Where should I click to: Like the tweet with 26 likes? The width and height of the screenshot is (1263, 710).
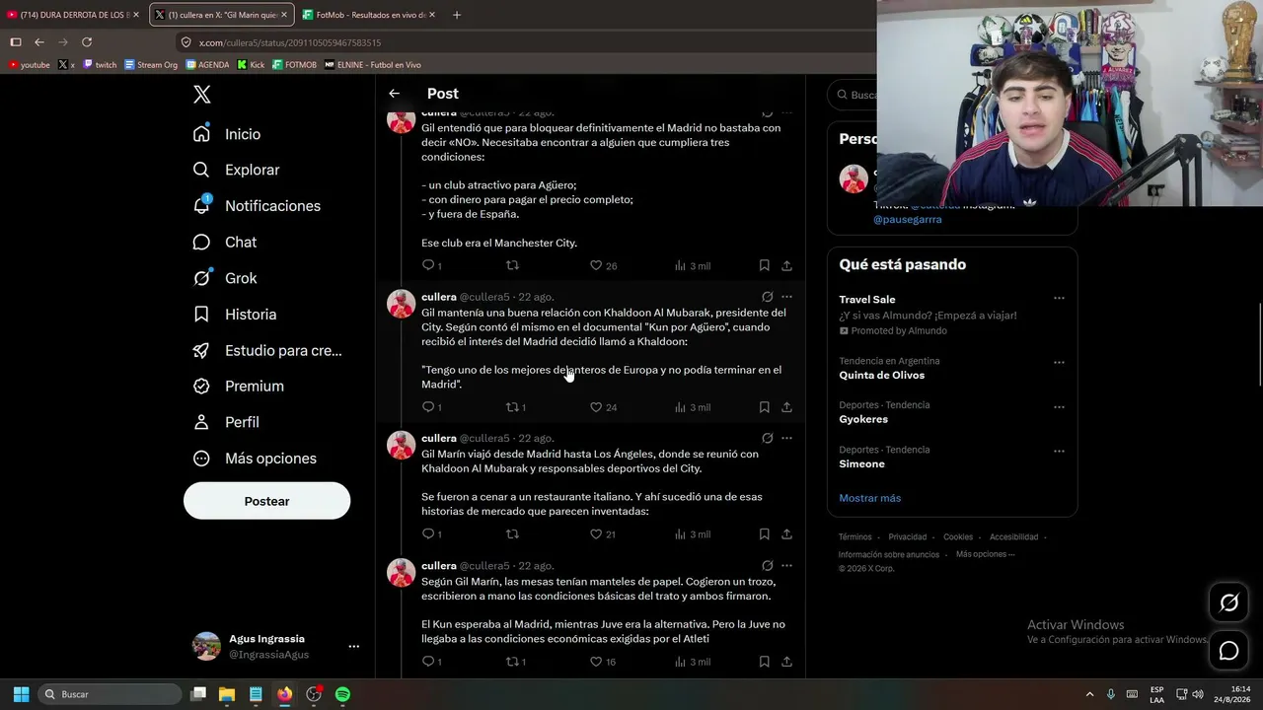[603, 265]
